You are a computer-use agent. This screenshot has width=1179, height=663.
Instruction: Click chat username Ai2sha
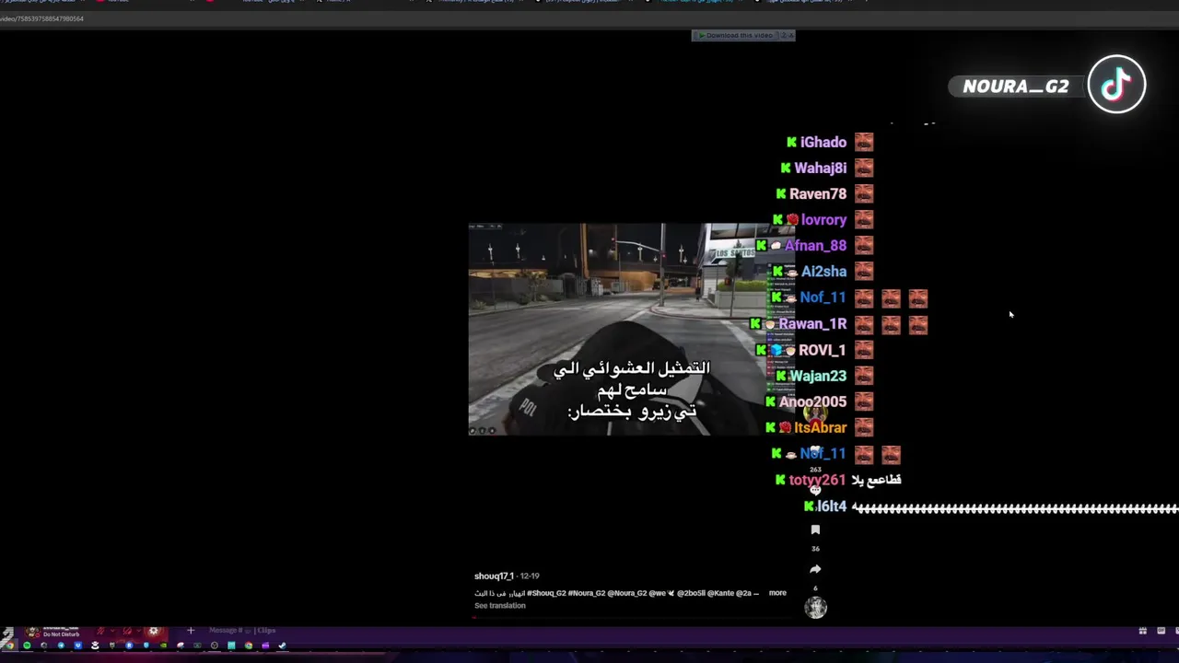pyautogui.click(x=823, y=272)
